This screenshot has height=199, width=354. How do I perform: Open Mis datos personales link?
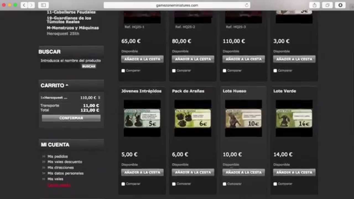click(x=66, y=174)
